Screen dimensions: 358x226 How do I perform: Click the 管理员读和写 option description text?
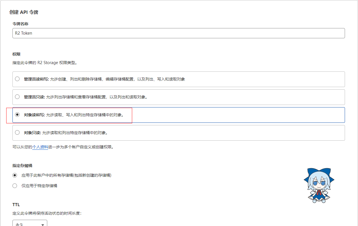pyautogui.click(x=117, y=79)
